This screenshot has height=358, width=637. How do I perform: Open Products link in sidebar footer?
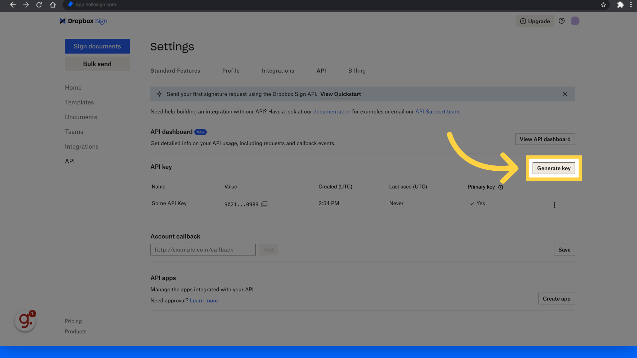pos(76,331)
